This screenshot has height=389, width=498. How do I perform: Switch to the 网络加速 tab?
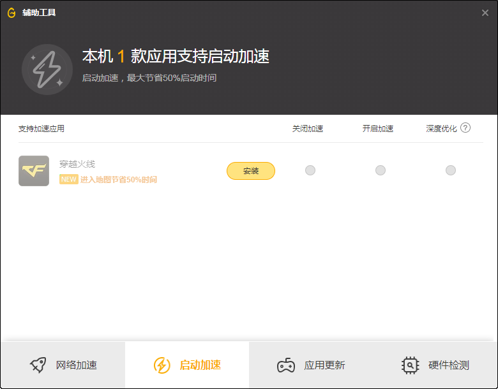click(63, 365)
